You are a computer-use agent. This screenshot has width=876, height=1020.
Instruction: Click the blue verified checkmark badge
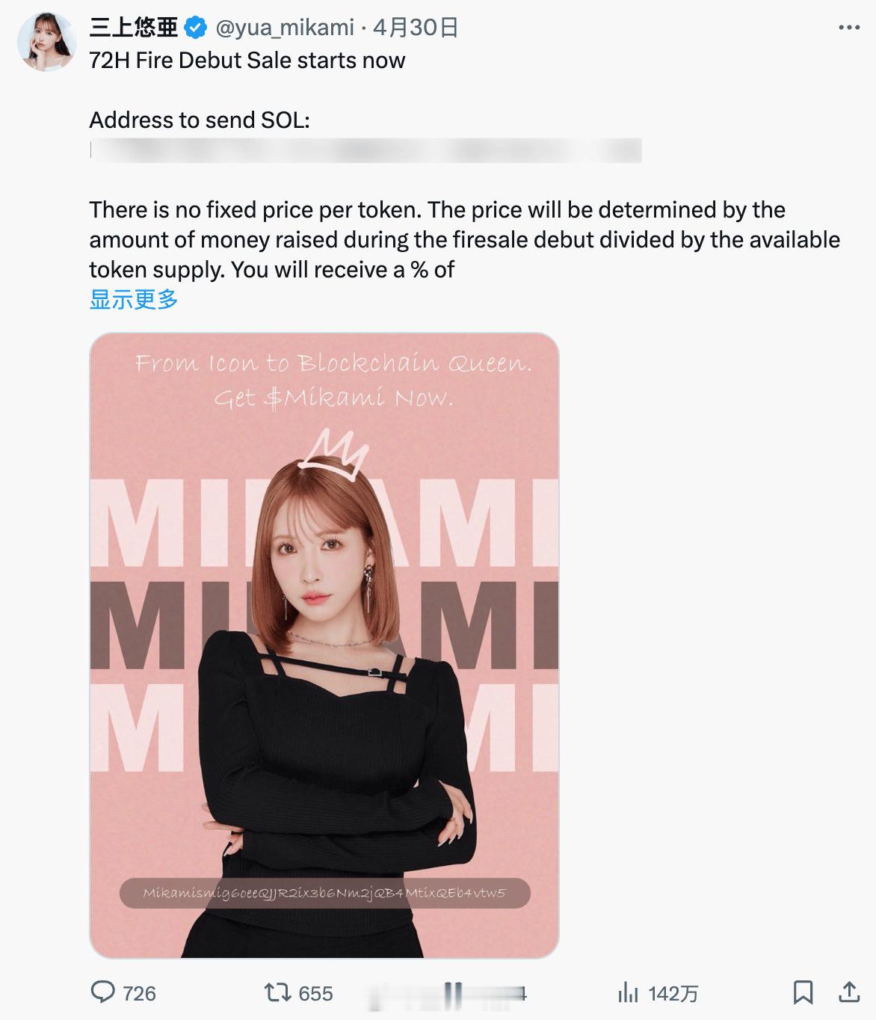pos(196,28)
